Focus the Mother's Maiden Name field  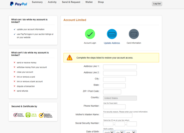118,115
